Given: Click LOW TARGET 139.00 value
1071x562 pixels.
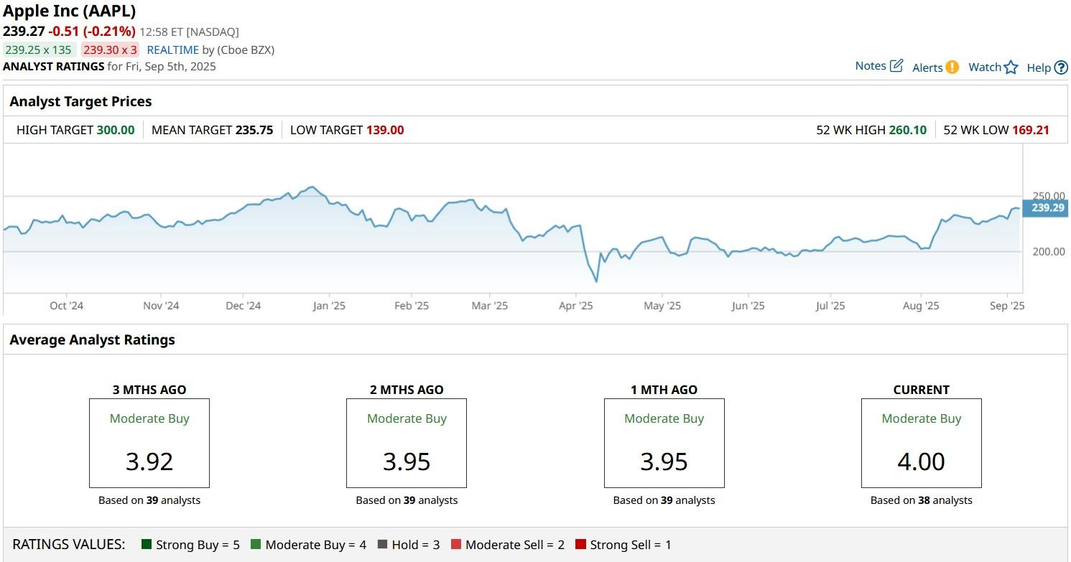Looking at the screenshot, I should [x=385, y=130].
